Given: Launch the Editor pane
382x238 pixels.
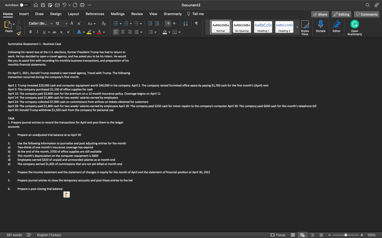Looking at the screenshot, I should [336, 26].
